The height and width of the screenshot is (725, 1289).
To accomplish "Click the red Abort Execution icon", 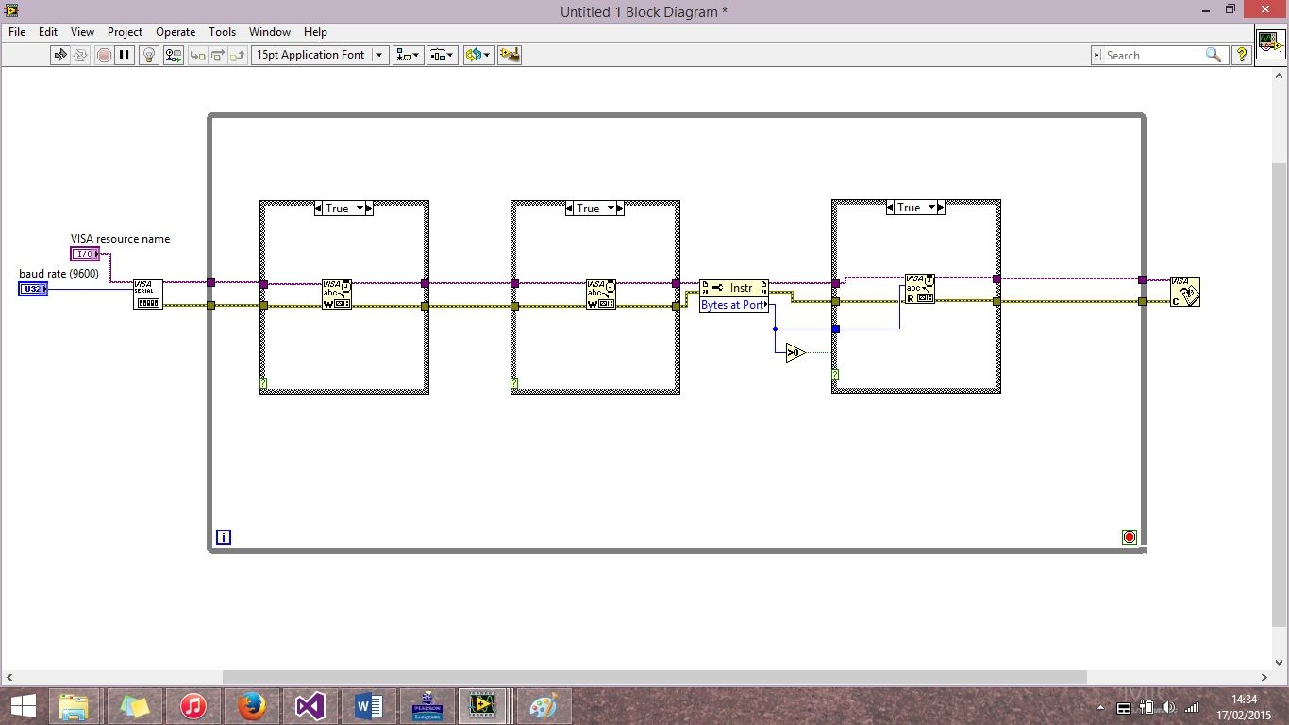I will [104, 55].
